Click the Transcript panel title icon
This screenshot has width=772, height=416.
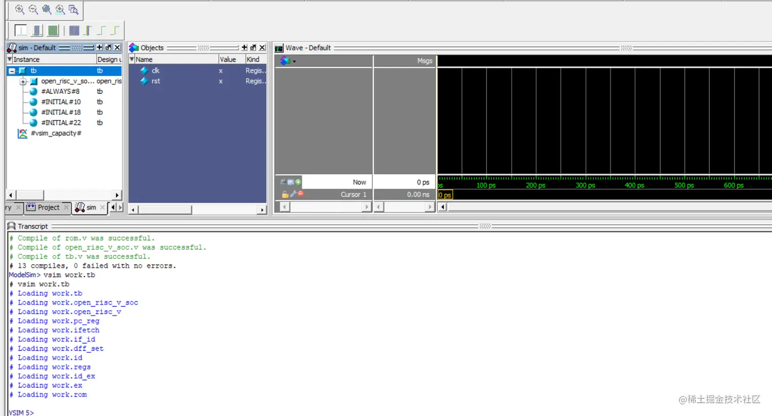(11, 226)
